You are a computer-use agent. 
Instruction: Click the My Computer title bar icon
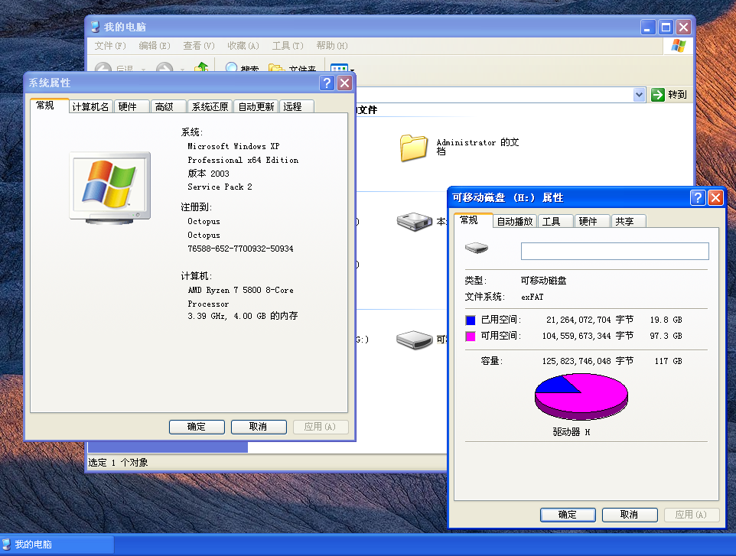coord(96,27)
